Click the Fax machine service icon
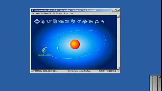Image resolution: width=162 pixels, height=91 pixels. pyautogui.click(x=73, y=21)
